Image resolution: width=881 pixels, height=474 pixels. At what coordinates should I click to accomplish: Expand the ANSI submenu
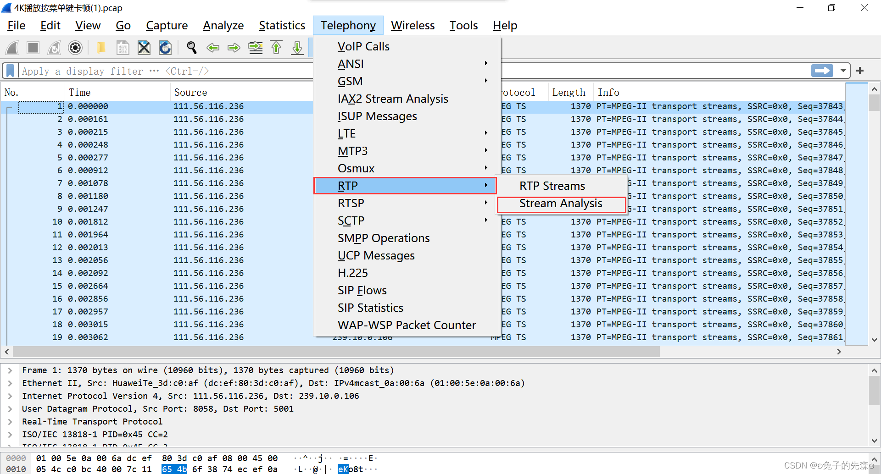tap(407, 64)
